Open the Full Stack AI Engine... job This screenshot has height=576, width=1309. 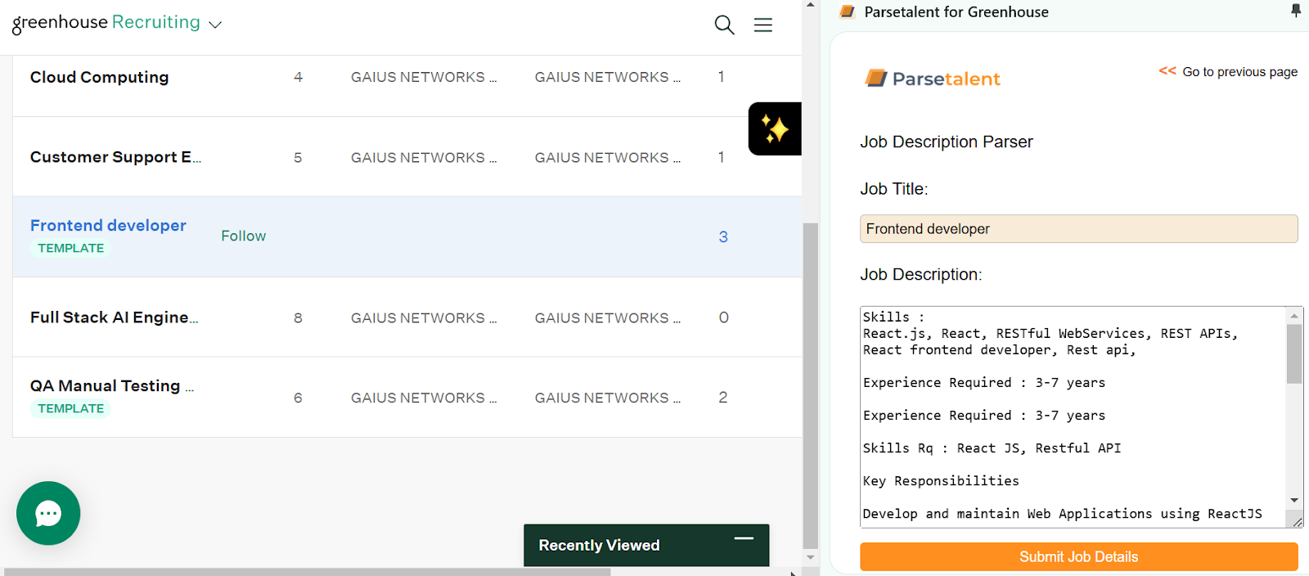pyautogui.click(x=114, y=317)
